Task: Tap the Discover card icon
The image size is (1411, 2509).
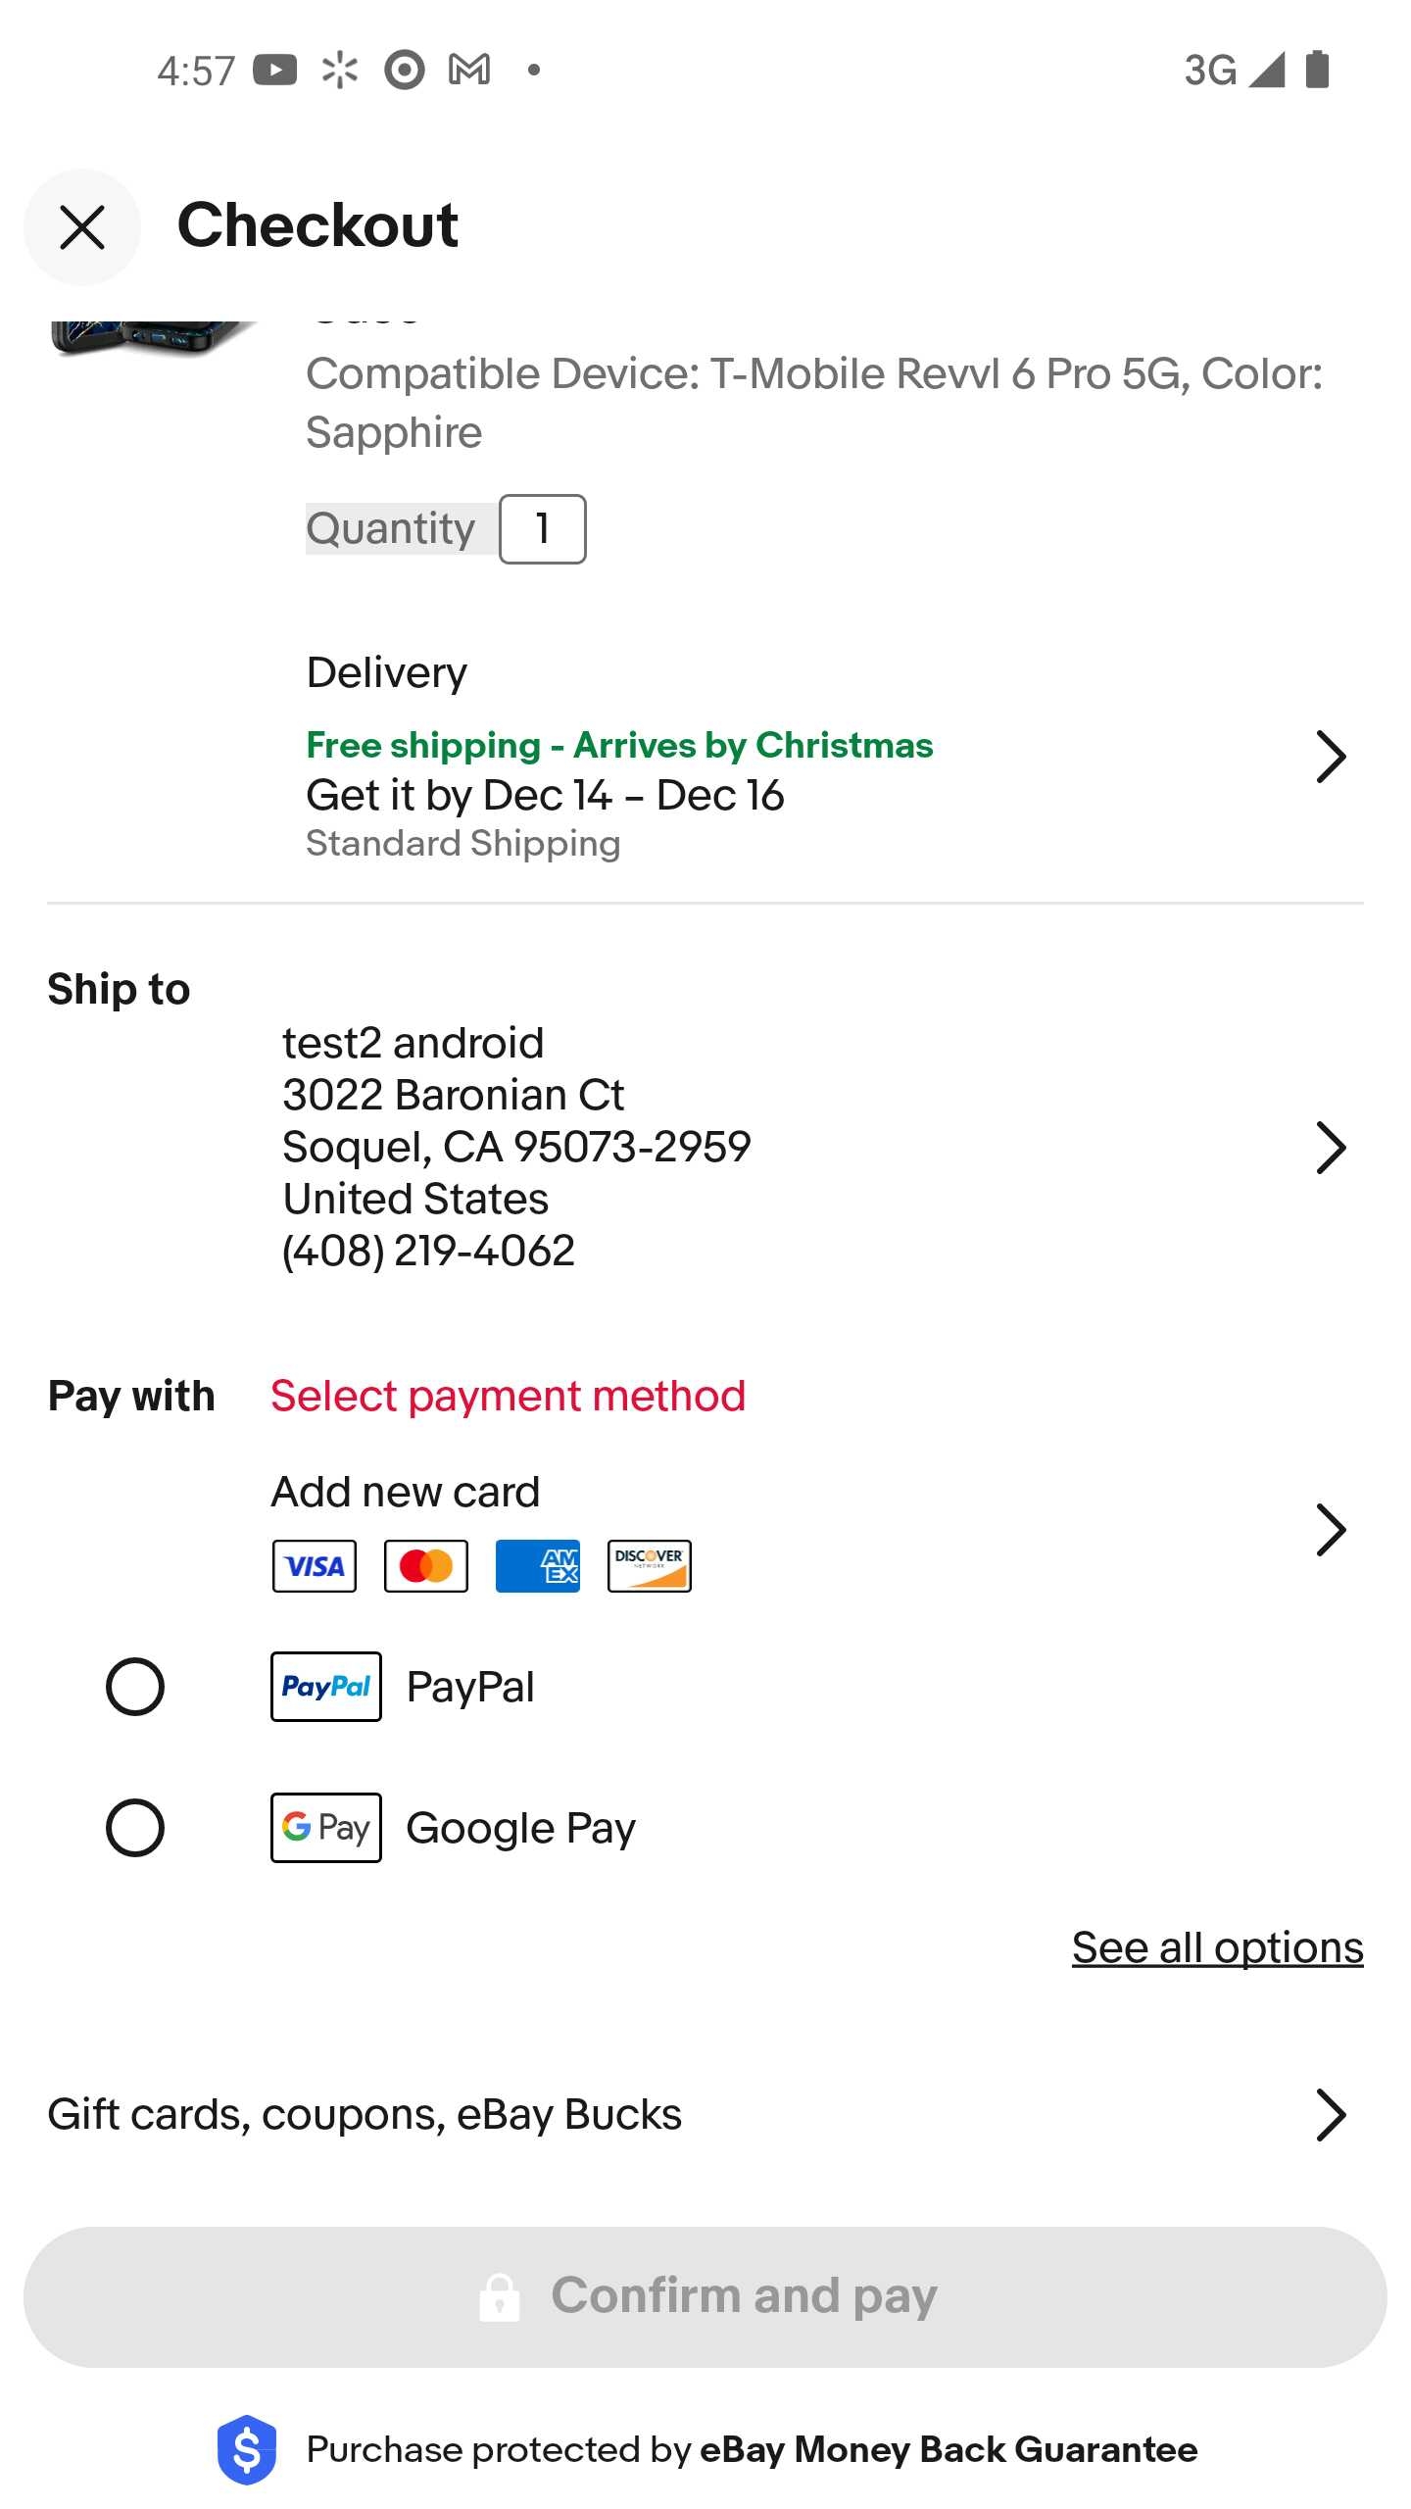Action: click(650, 1565)
